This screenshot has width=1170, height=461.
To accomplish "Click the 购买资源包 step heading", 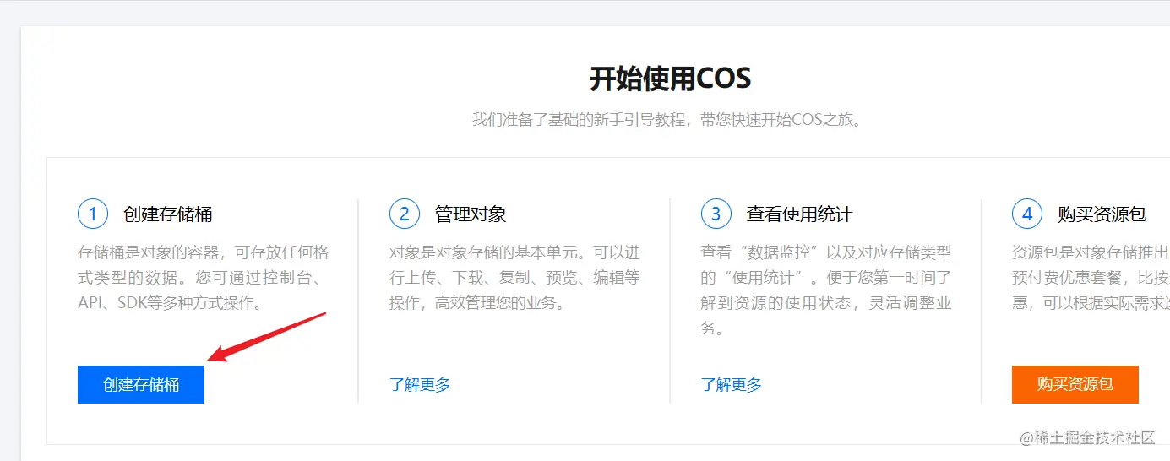I will 1102,214.
